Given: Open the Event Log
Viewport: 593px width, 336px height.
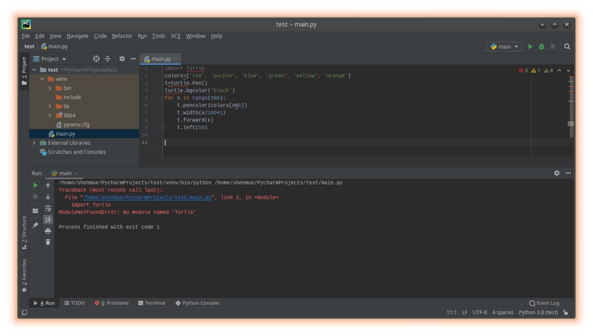Looking at the screenshot, I should (x=544, y=303).
